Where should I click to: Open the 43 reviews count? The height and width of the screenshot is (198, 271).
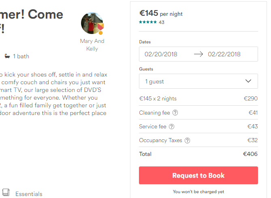[162, 22]
